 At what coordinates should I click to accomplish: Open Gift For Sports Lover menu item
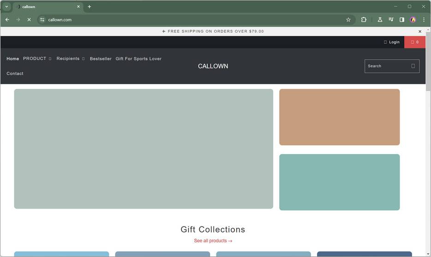(x=138, y=59)
